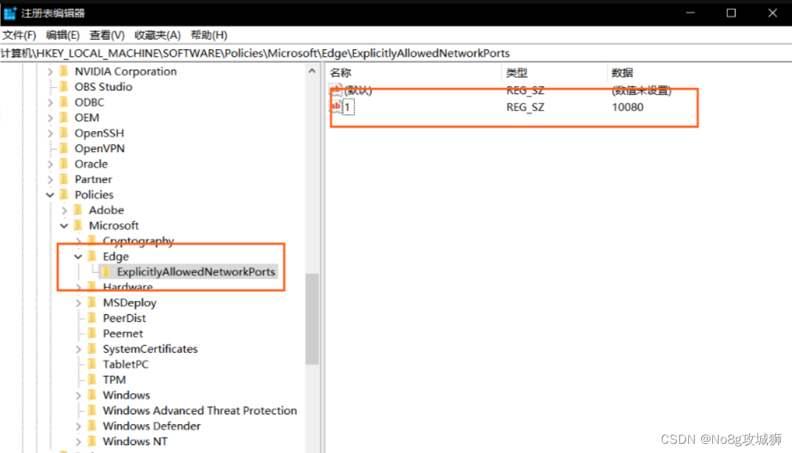The image size is (792, 453).
Task: Click the tree pane scroll up arrow
Action: pos(312,70)
